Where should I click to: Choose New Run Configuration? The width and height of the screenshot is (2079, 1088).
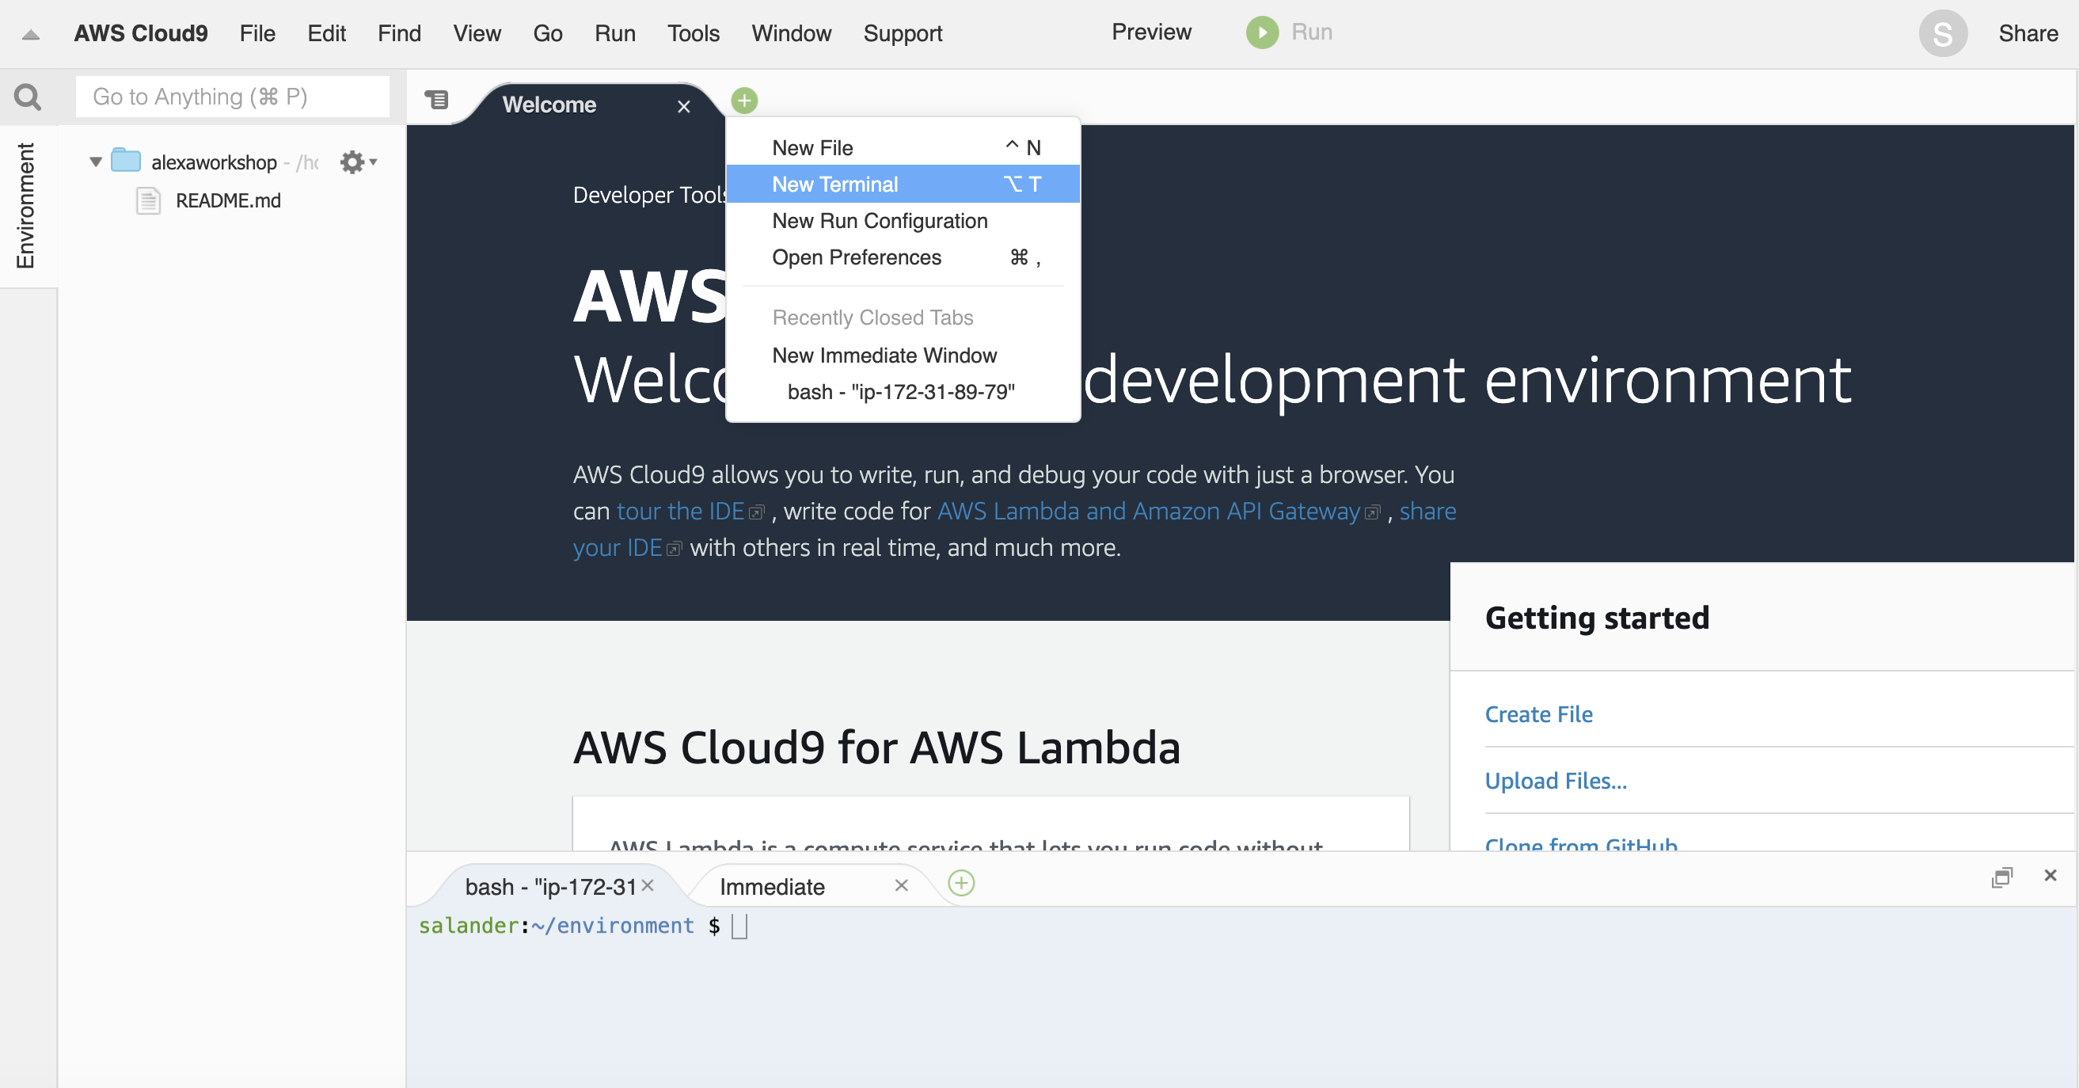tap(903, 220)
